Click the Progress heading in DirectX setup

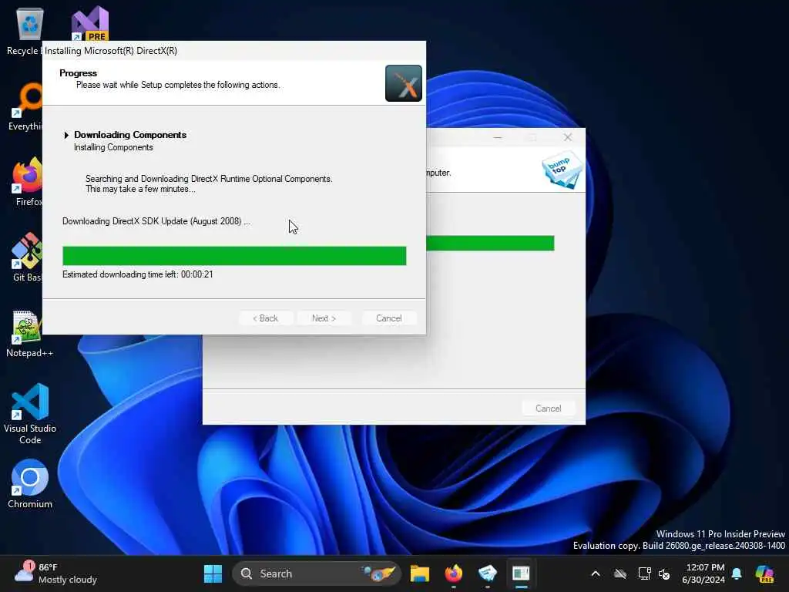click(78, 73)
